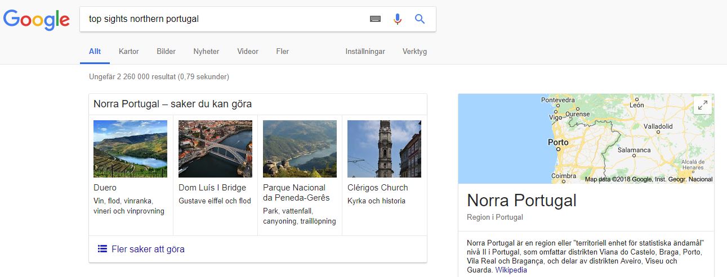Click the Vigo label on the map
The height and width of the screenshot is (277, 727).
click(555, 118)
